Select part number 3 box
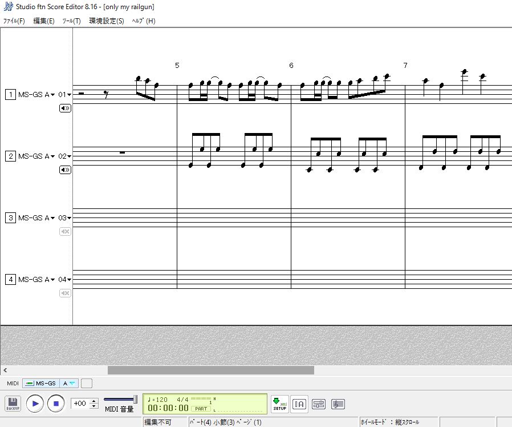 [x=10, y=217]
